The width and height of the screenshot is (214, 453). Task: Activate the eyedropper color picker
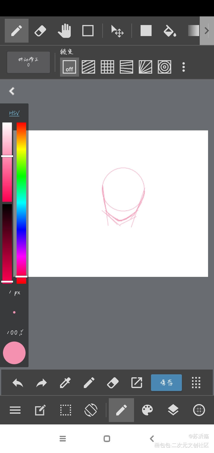coord(65,383)
